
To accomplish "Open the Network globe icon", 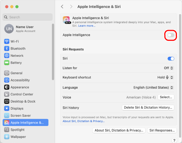I will click(7, 56).
